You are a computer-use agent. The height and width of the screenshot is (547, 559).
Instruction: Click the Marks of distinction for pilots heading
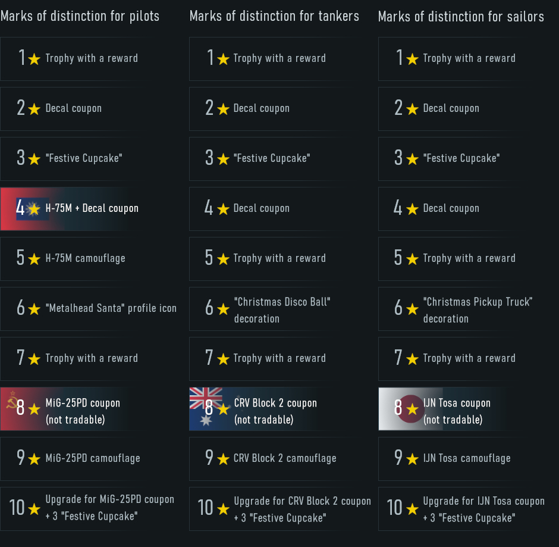(80, 17)
